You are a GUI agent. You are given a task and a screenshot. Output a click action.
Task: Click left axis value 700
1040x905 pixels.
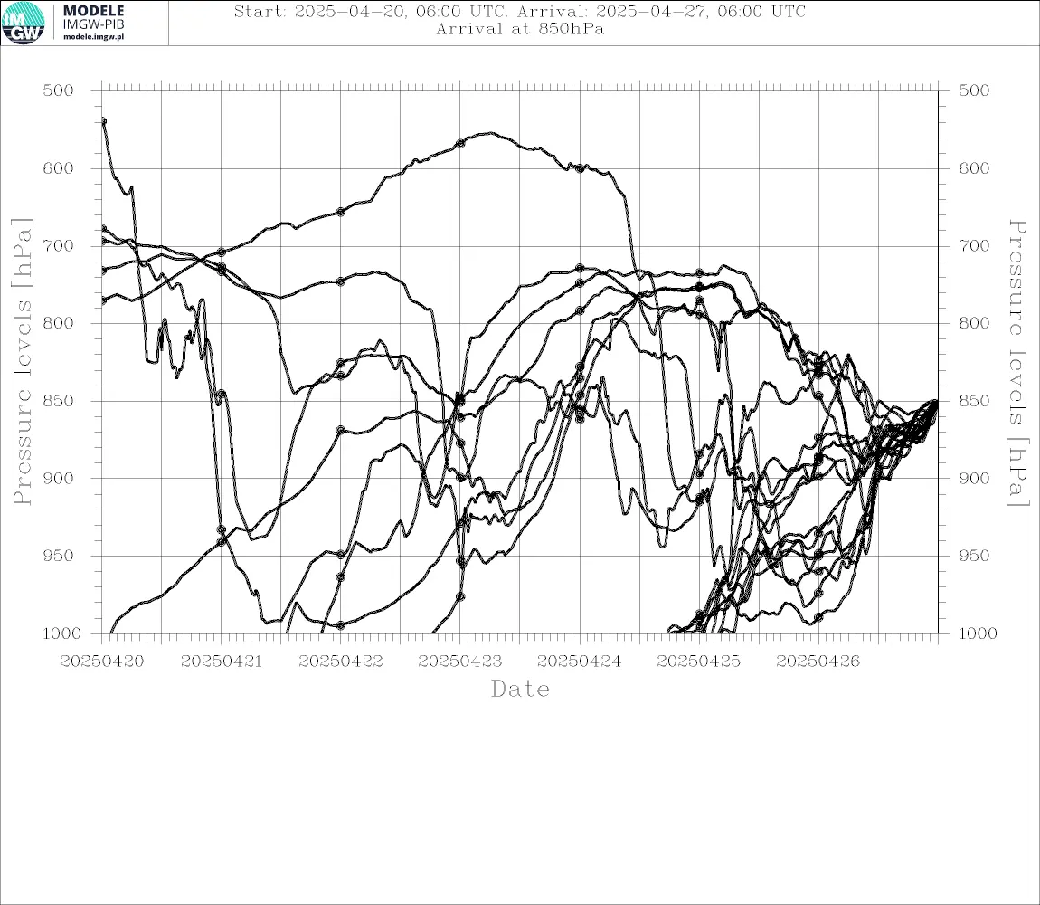pos(59,246)
